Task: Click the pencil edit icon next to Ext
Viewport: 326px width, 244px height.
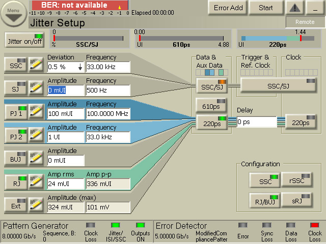Action: coord(36,204)
